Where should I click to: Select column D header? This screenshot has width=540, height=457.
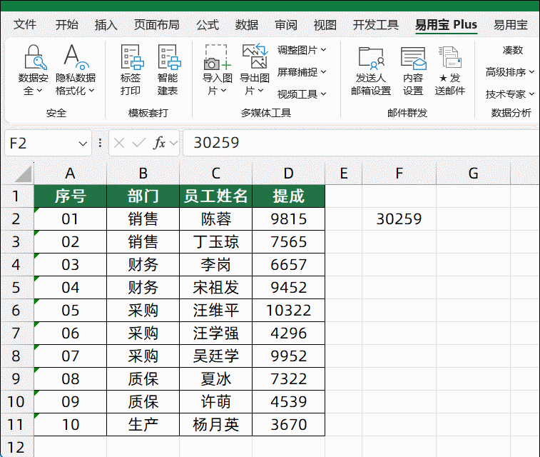288,173
